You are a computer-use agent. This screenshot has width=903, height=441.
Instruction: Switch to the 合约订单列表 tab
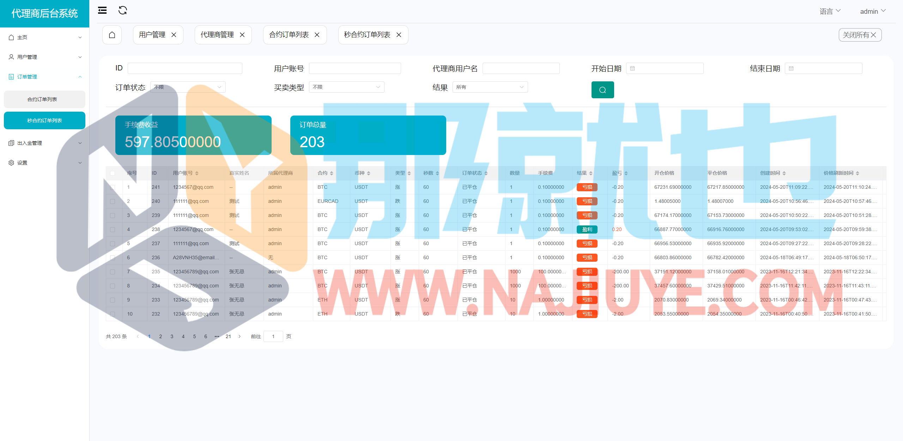coord(289,35)
